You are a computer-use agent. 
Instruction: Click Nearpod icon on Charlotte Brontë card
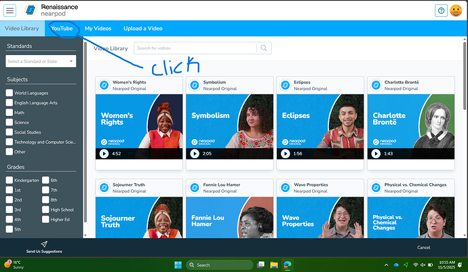pos(376,85)
